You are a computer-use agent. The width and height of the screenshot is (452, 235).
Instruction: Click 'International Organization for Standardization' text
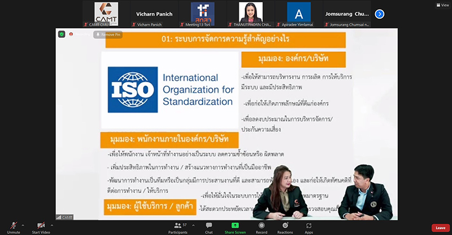tap(198, 90)
